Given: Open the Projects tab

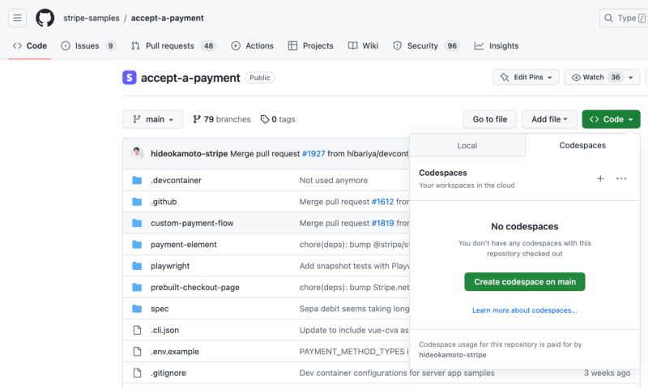Looking at the screenshot, I should [311, 46].
